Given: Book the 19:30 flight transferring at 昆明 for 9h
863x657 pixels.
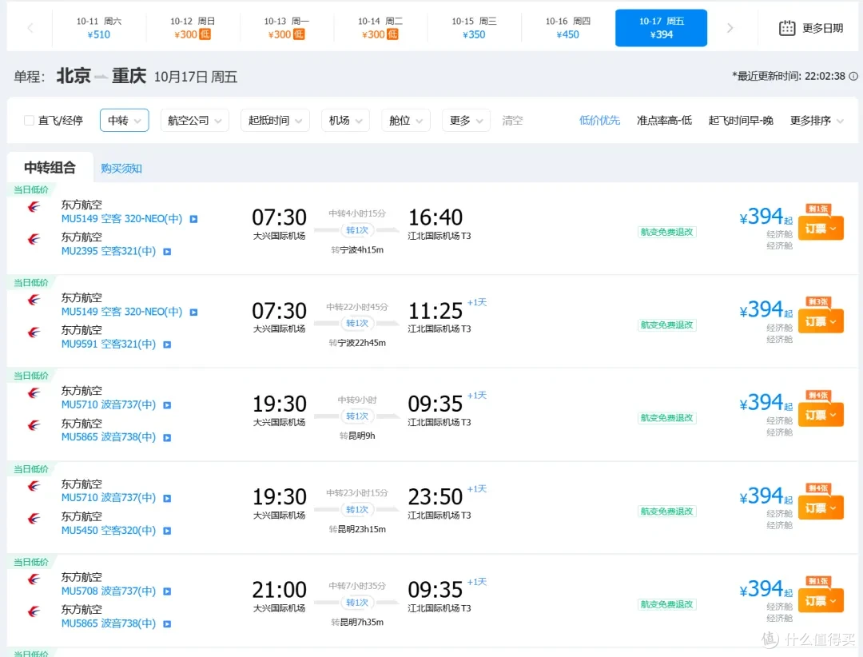Looking at the screenshot, I should point(821,415).
